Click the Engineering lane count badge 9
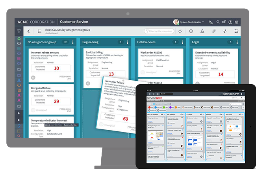The width and height of the screenshot is (256, 177). 121,42
